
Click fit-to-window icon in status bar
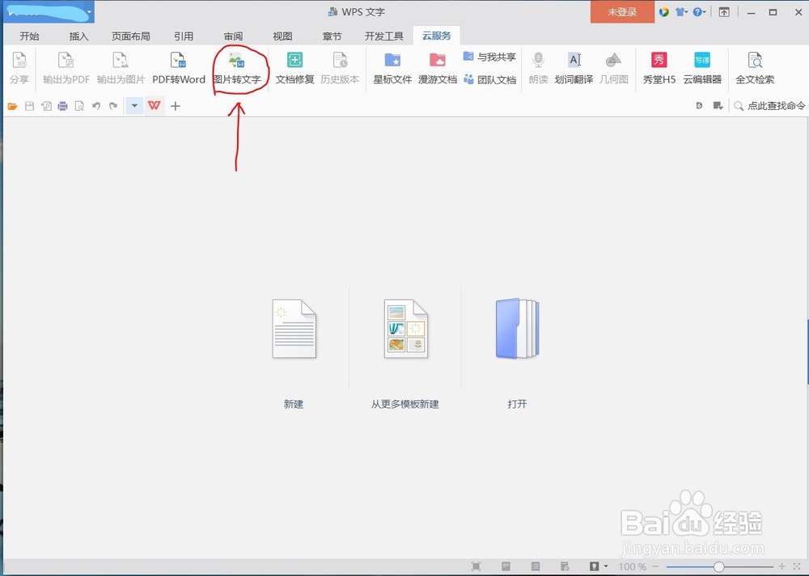point(798,567)
